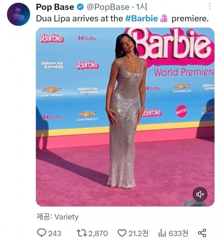Open the @PopBase handle link

108,7
